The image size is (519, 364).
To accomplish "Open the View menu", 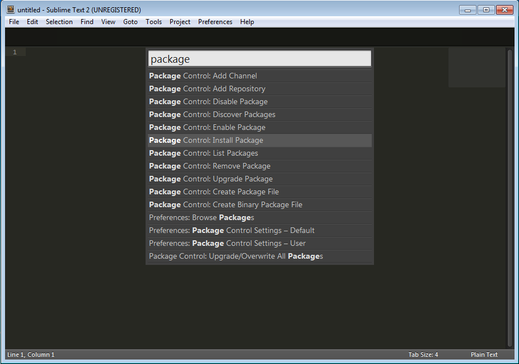I will point(108,22).
